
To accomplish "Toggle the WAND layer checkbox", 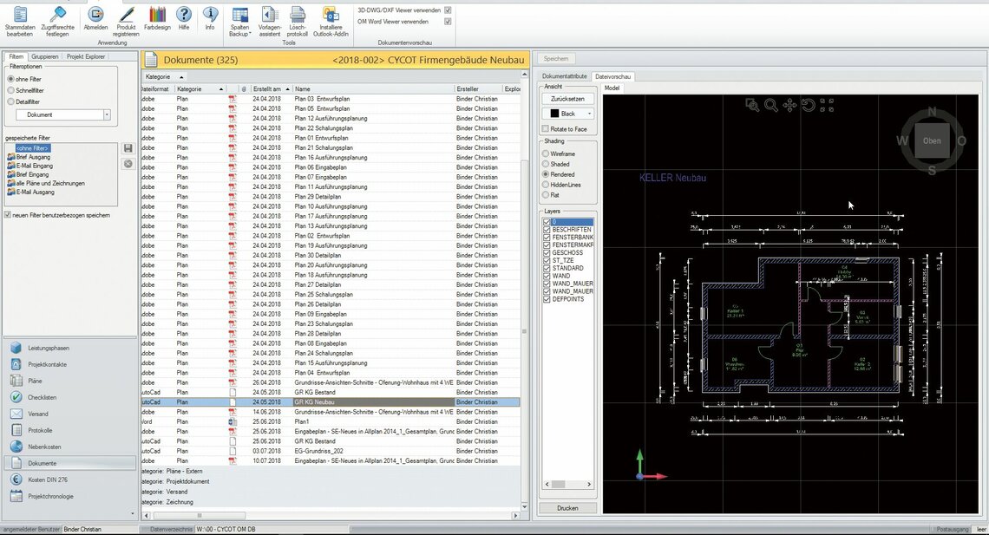I will (547, 276).
